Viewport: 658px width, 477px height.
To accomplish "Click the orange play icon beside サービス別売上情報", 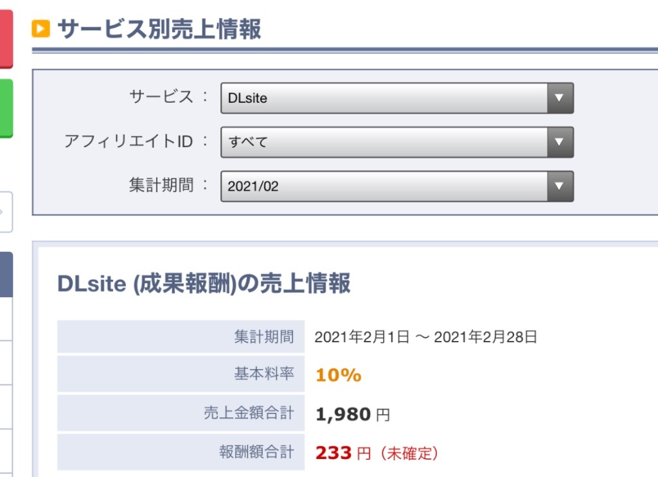I will click(40, 29).
